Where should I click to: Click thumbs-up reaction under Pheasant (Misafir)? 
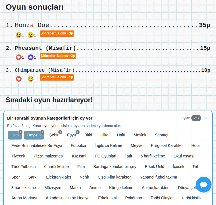(x=32, y=57)
